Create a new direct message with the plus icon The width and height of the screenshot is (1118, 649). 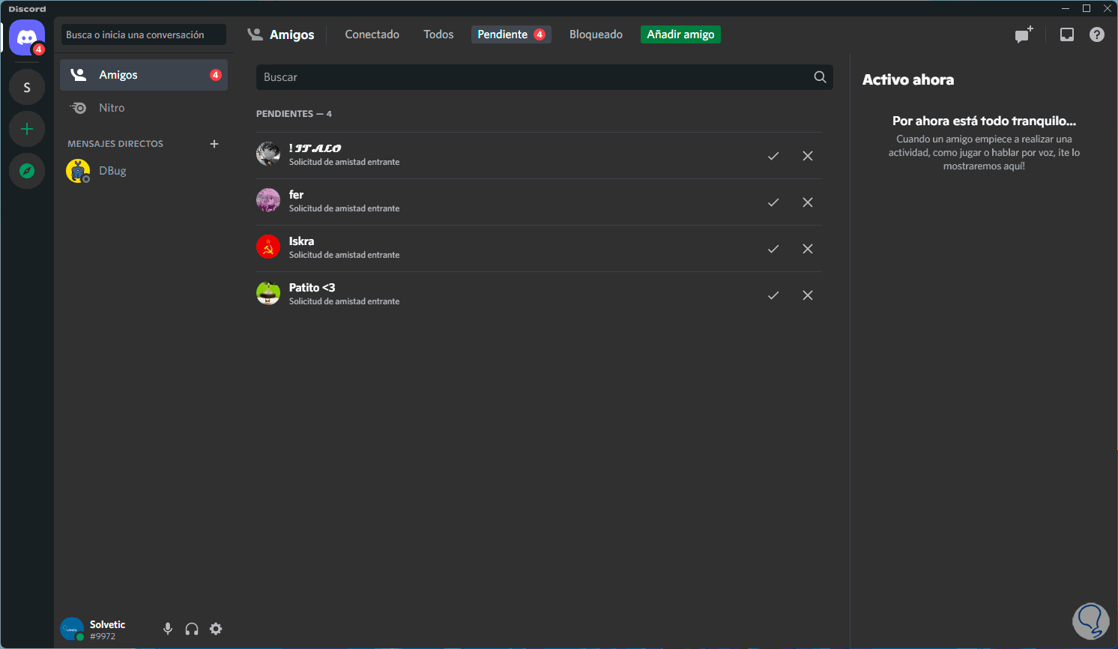point(214,144)
